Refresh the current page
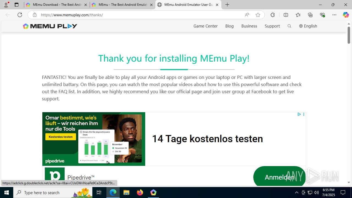The width and height of the screenshot is (352, 198). [20, 15]
